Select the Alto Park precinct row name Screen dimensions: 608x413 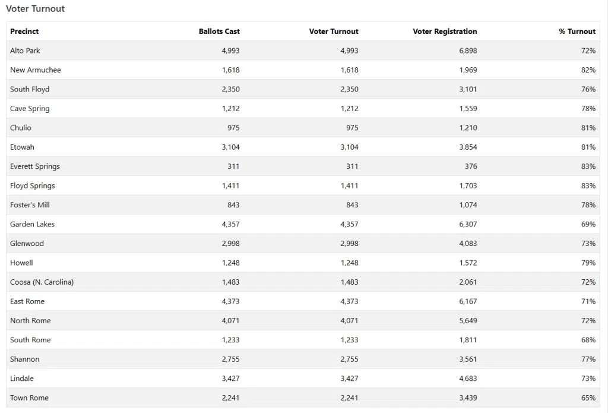[x=25, y=51]
